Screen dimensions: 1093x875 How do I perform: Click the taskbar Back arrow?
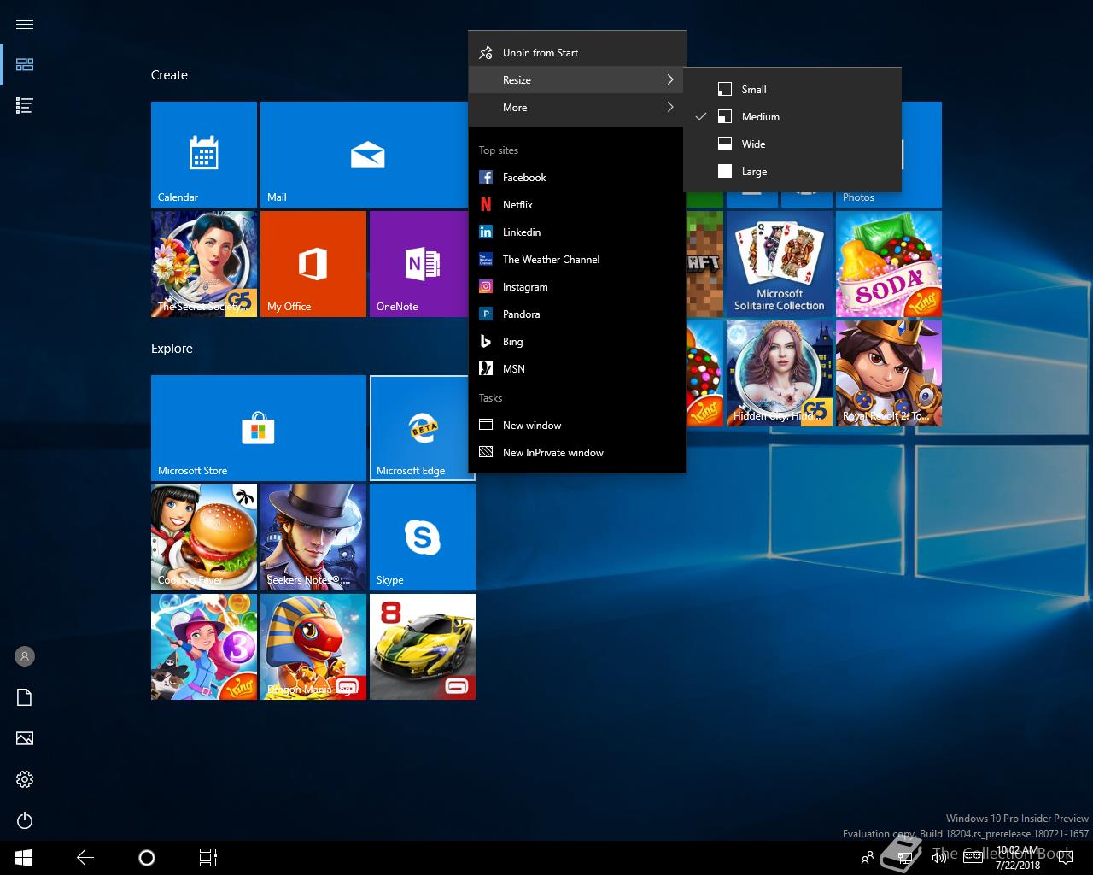point(85,858)
